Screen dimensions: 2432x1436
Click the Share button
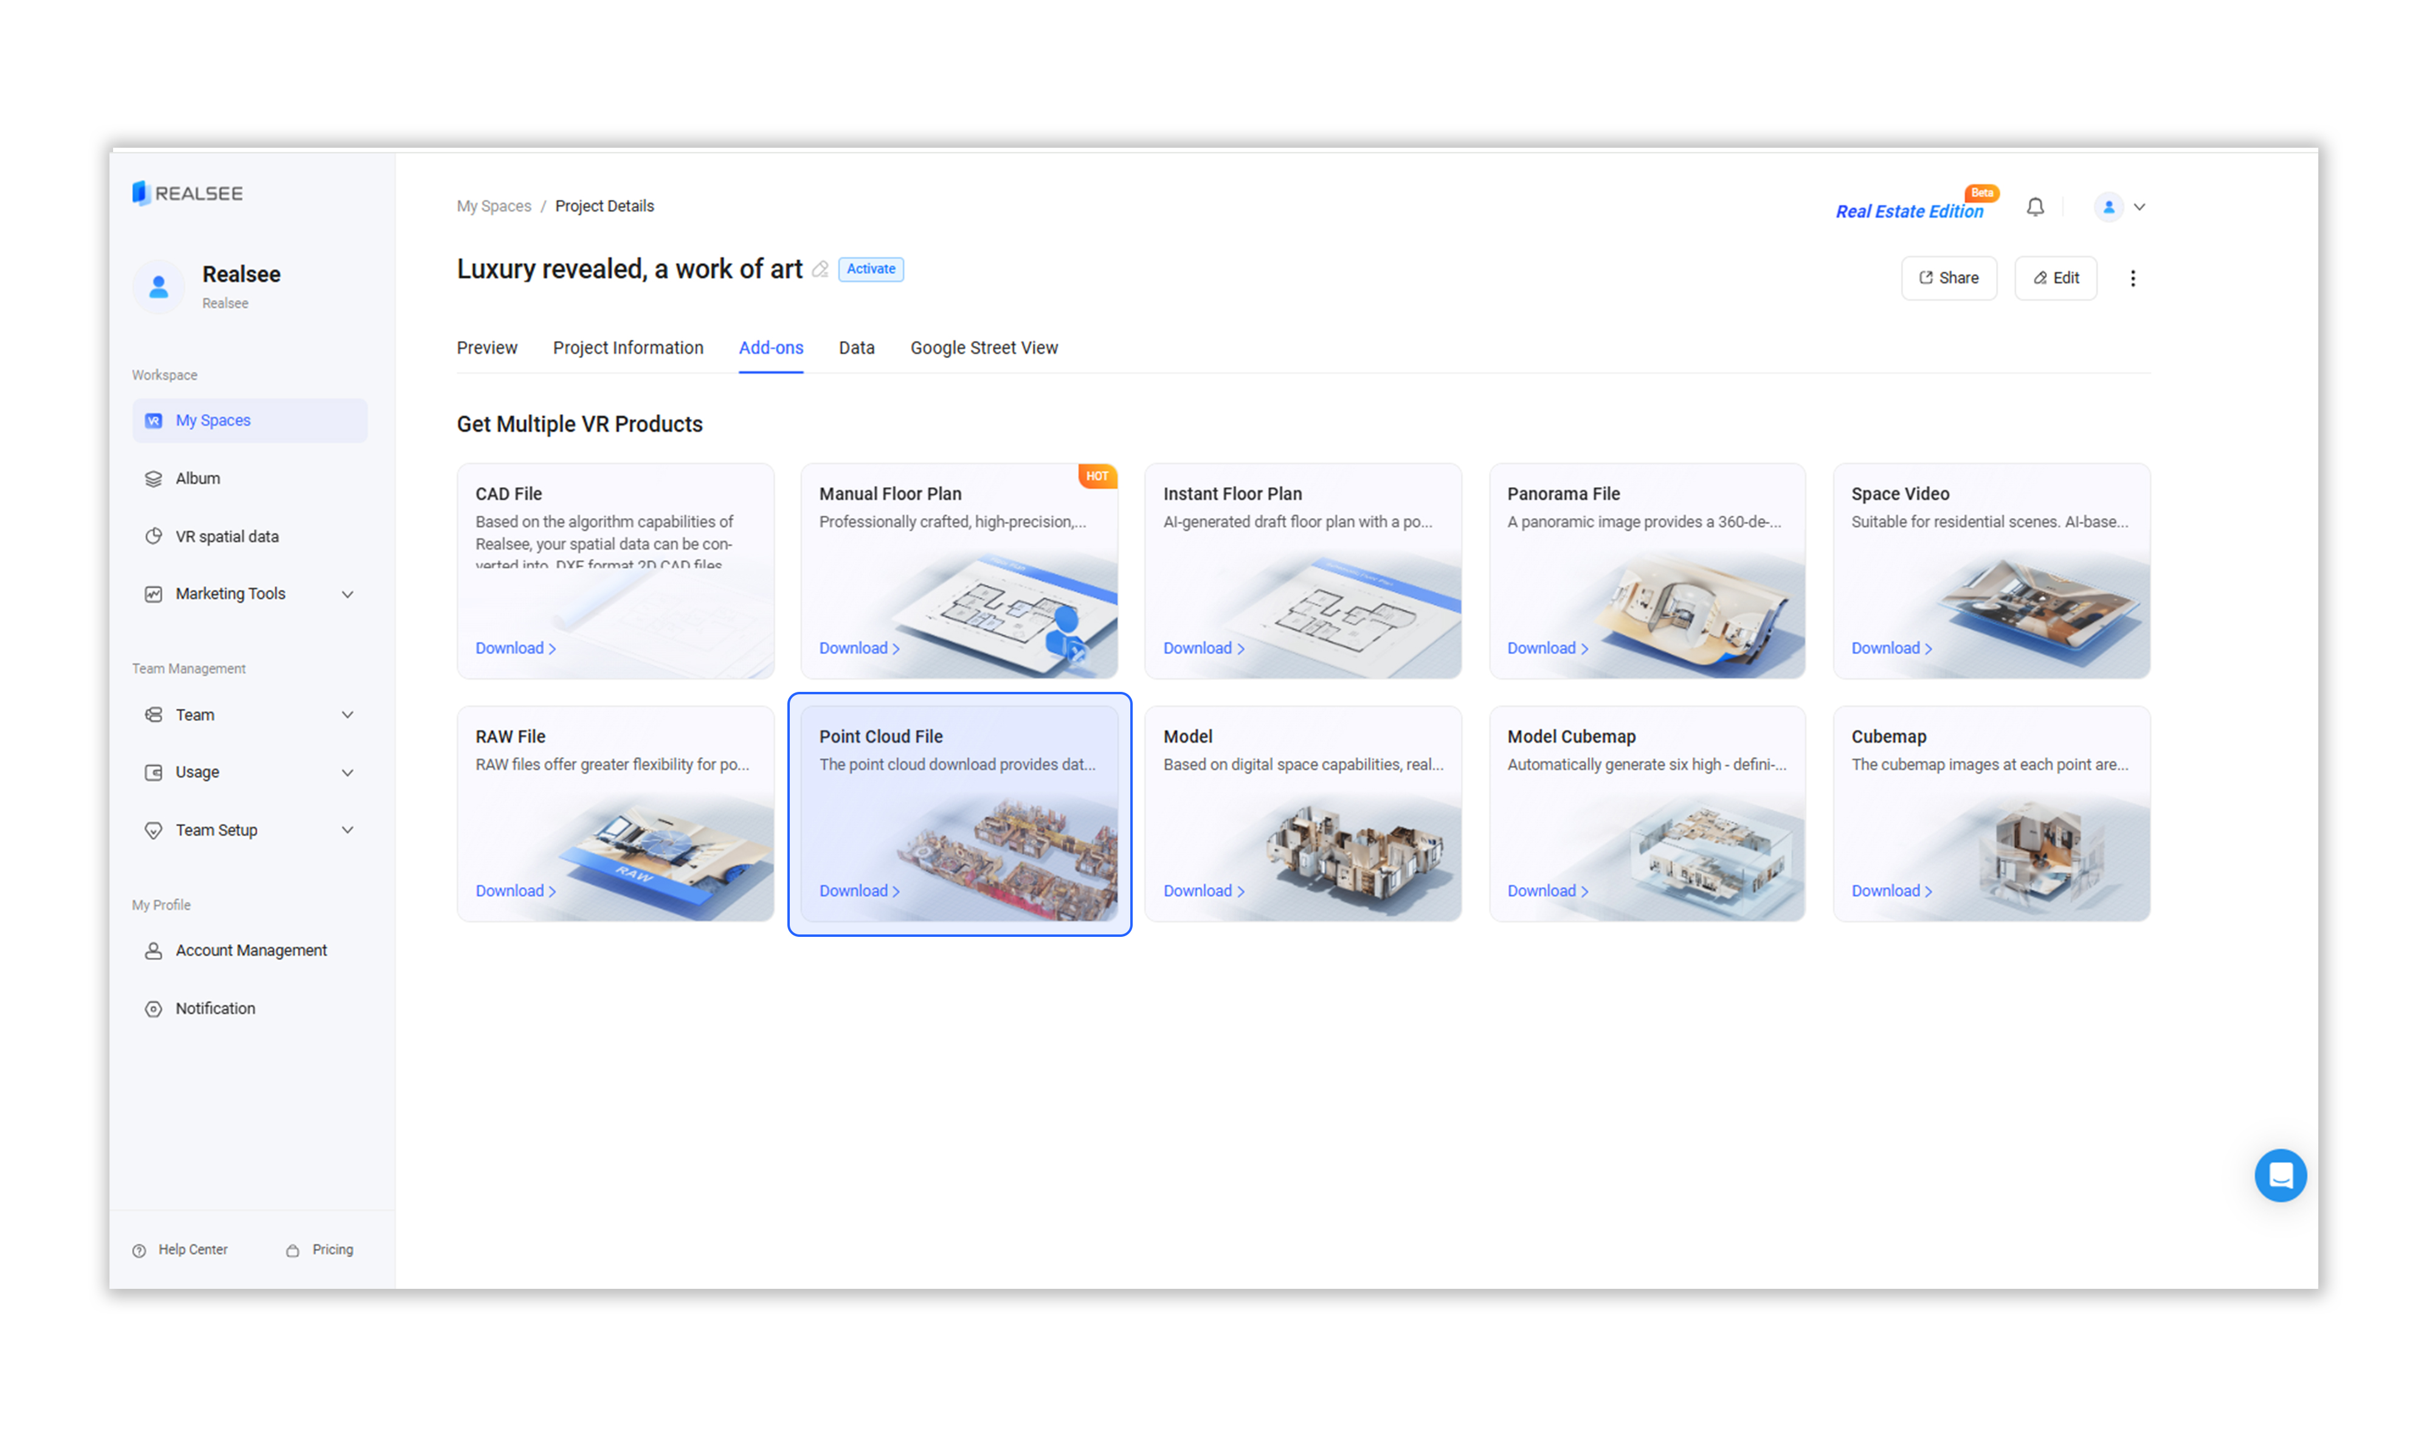coord(1948,278)
